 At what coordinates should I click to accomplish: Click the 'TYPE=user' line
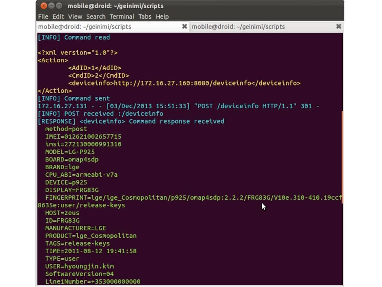[62, 259]
